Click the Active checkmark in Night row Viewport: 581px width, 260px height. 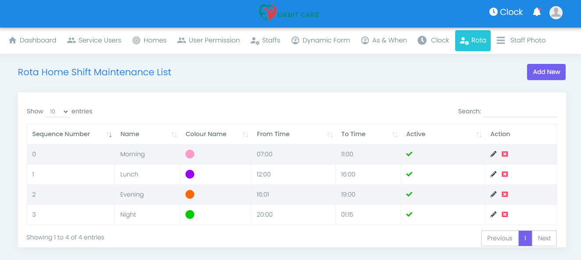tap(409, 214)
